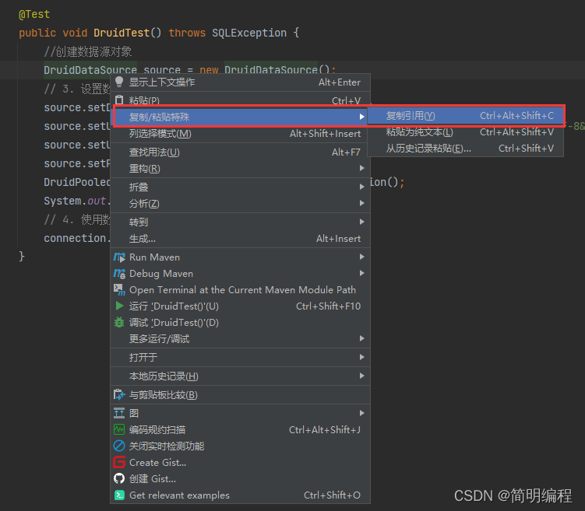Click the 编码规约扫描 scan icon
The width and height of the screenshot is (585, 511).
tap(119, 429)
